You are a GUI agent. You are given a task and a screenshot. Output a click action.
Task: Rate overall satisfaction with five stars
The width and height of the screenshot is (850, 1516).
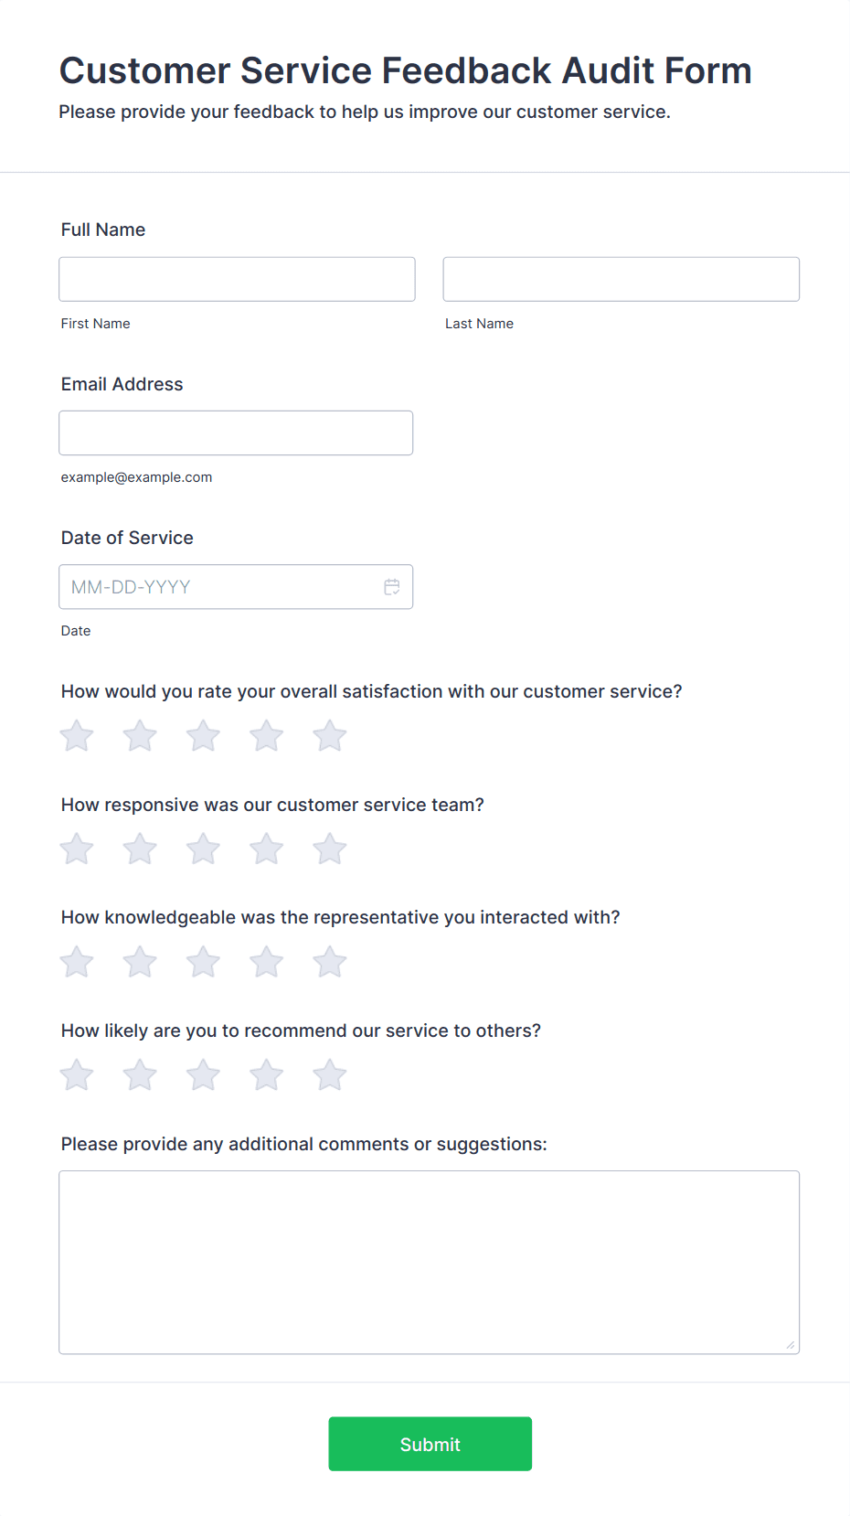(x=329, y=736)
